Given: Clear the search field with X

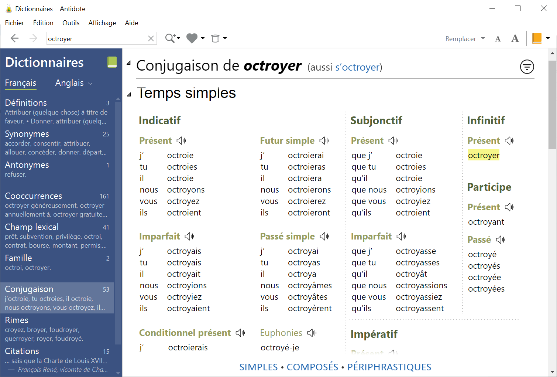Looking at the screenshot, I should 151,39.
